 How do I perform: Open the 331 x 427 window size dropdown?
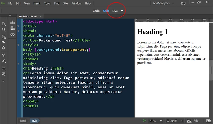coord(175,121)
